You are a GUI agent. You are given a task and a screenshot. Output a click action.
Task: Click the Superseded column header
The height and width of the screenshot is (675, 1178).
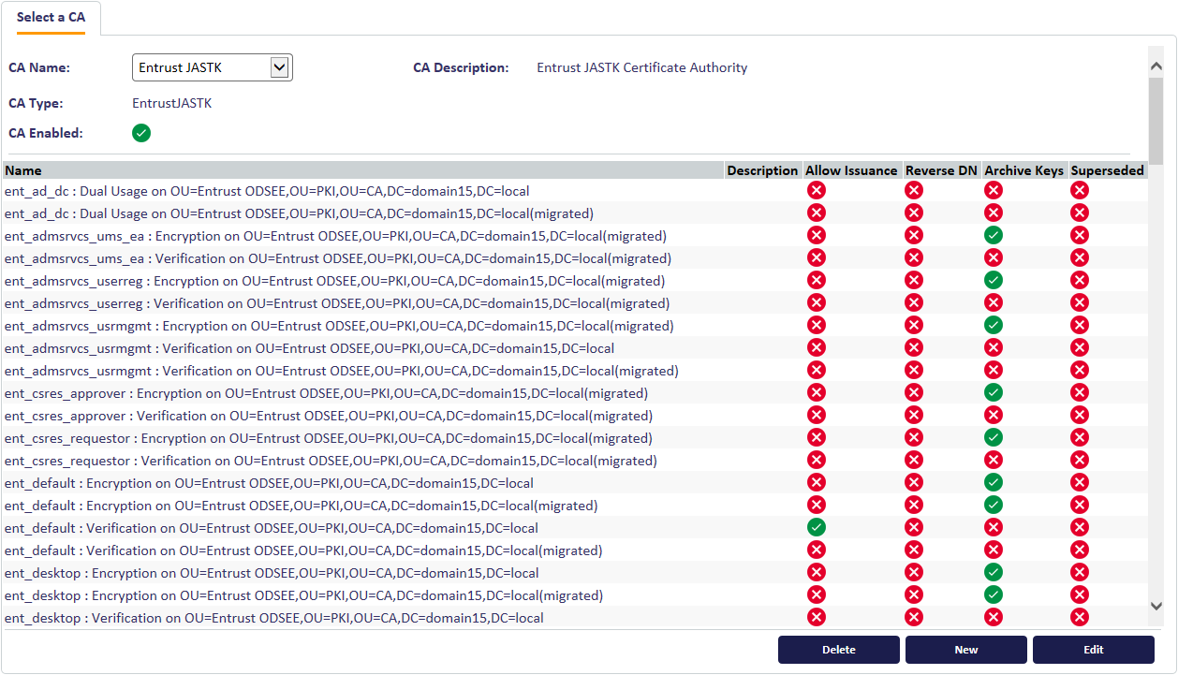pyautogui.click(x=1108, y=170)
